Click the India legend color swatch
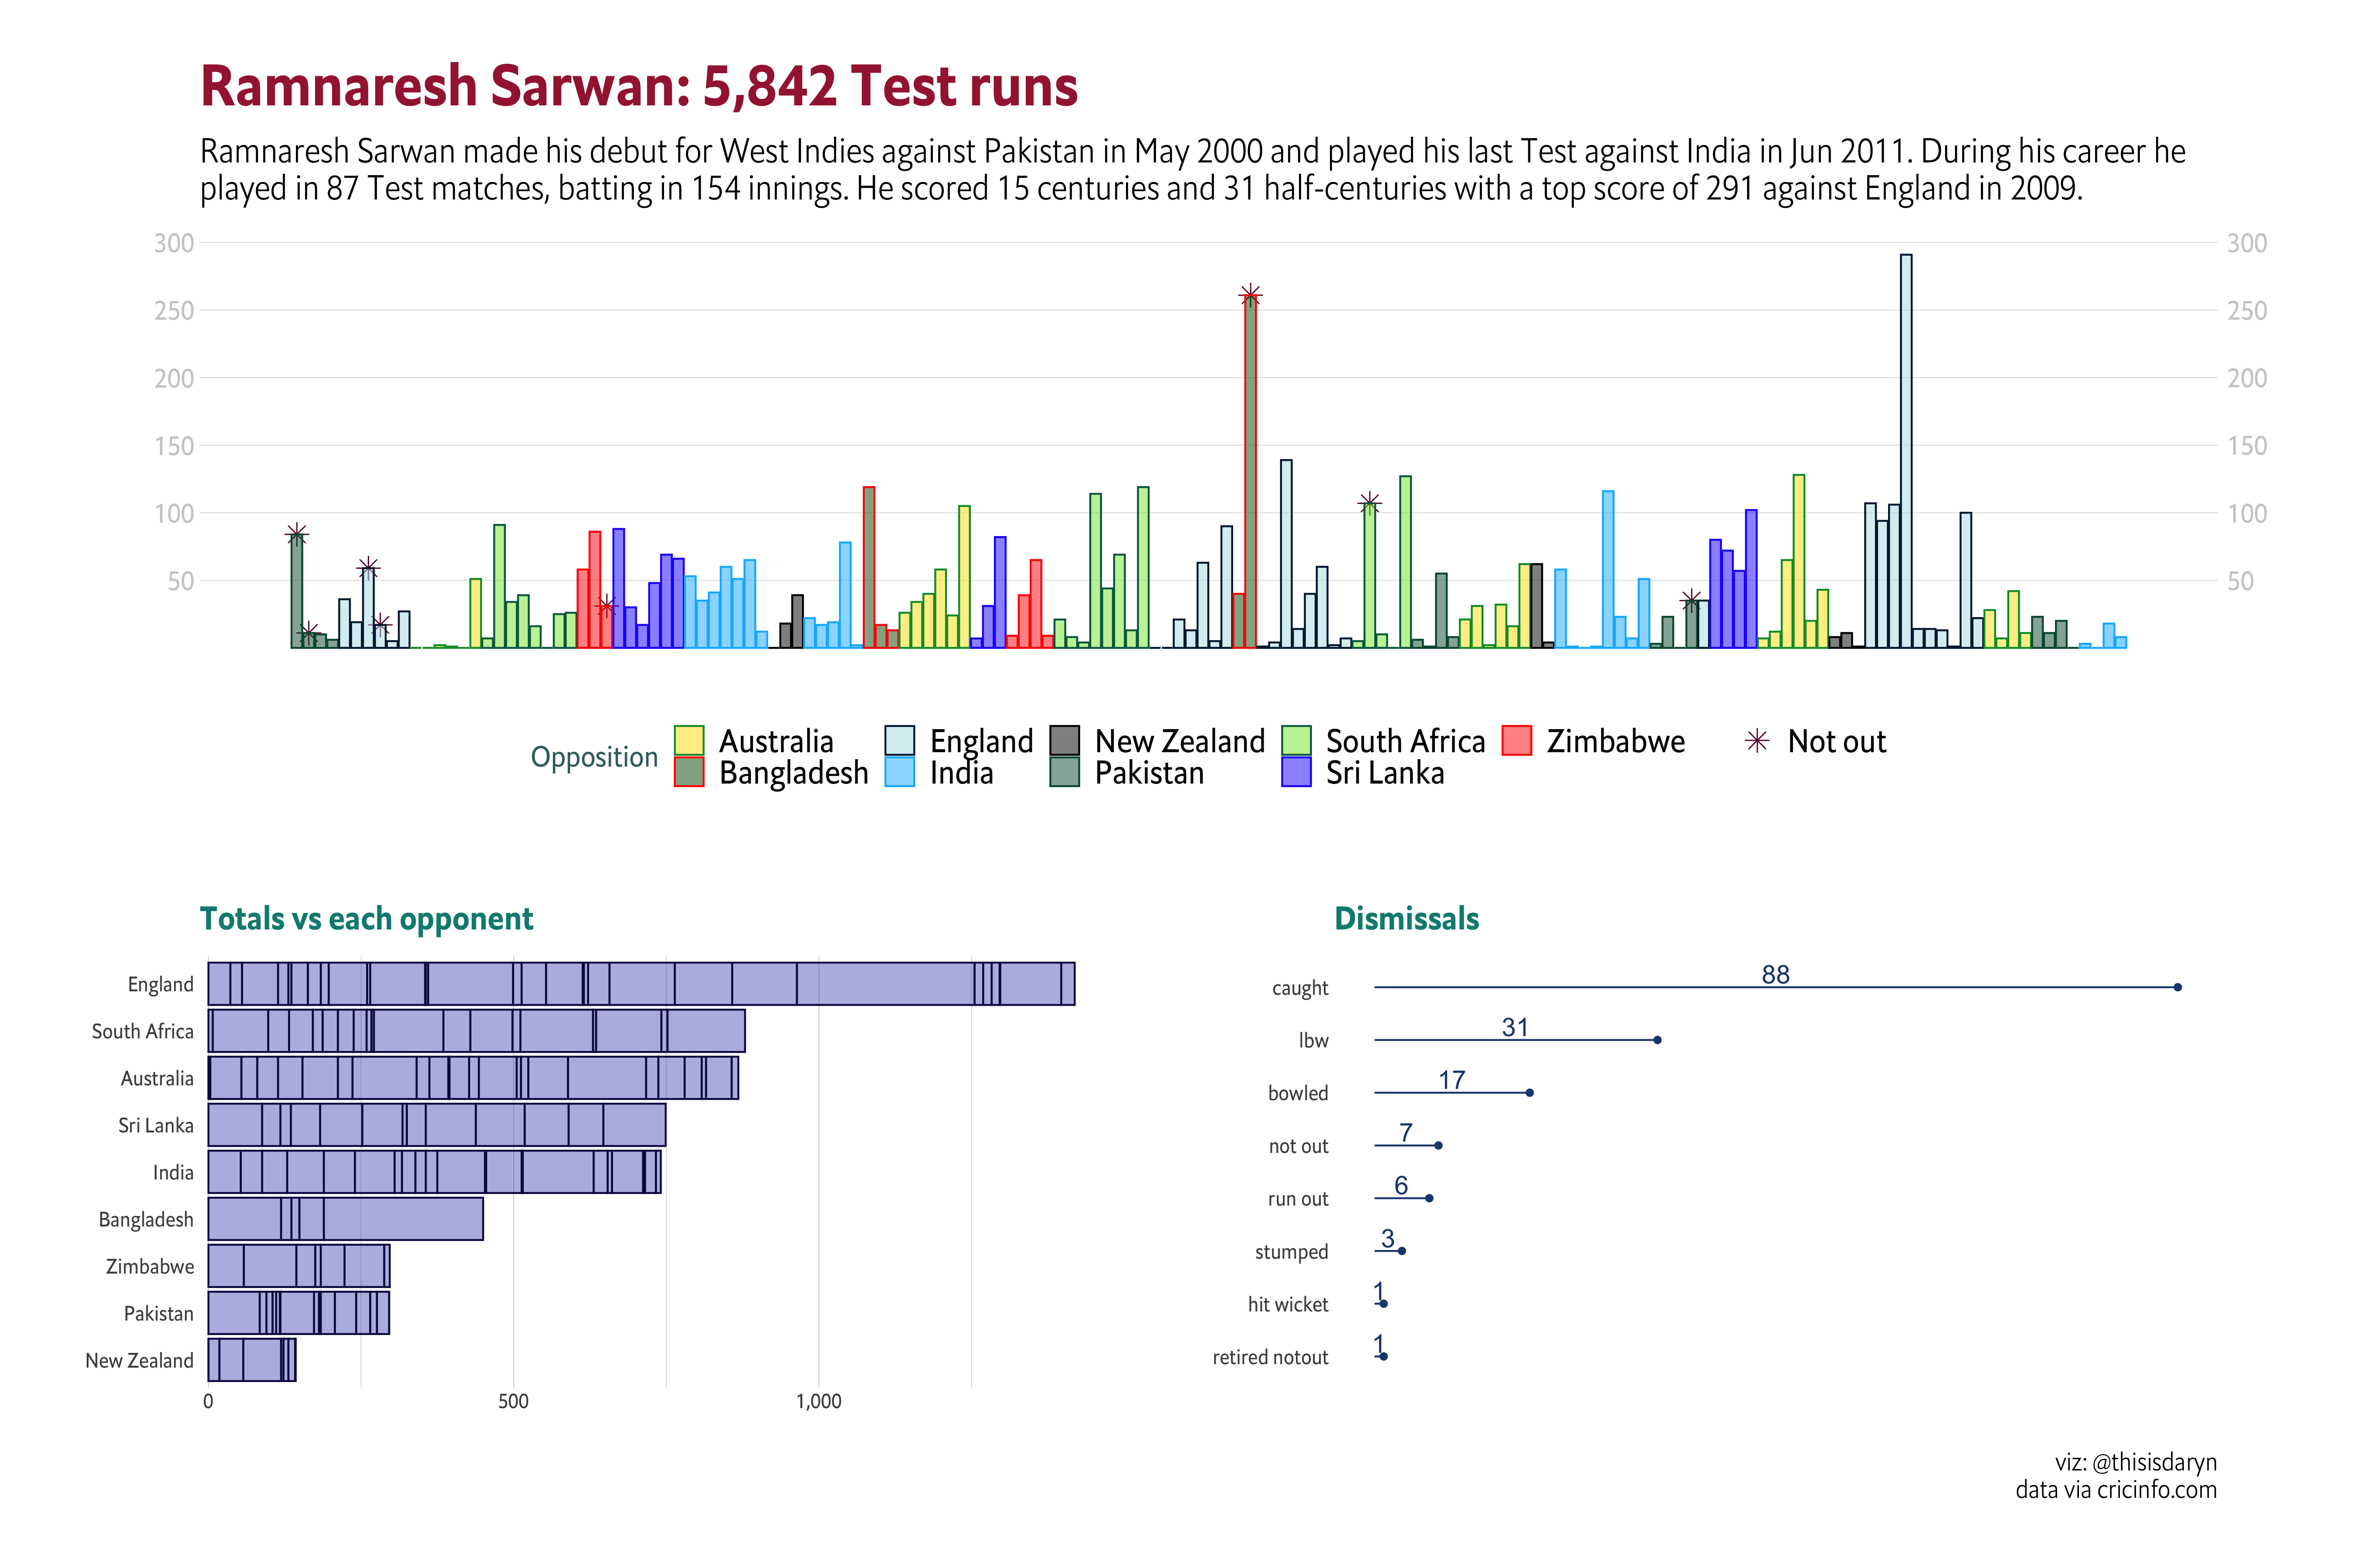 pos(899,772)
